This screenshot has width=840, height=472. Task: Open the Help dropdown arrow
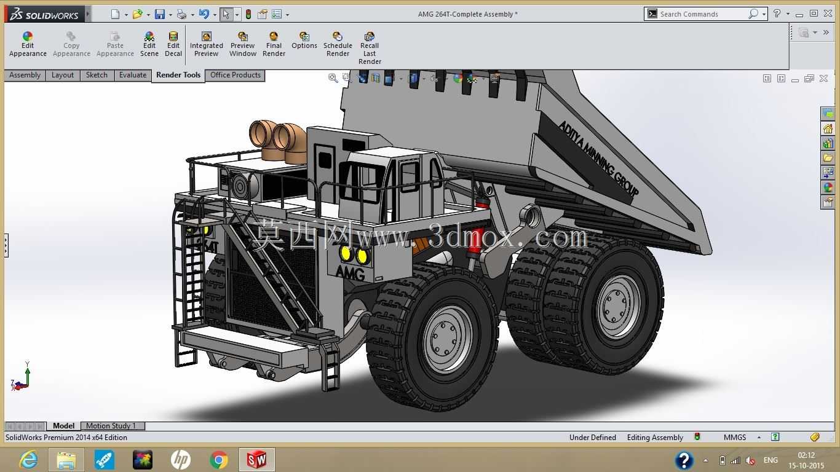[787, 14]
